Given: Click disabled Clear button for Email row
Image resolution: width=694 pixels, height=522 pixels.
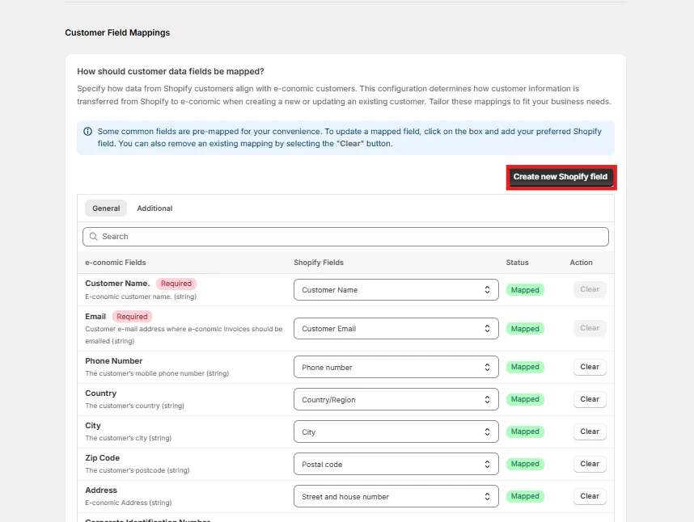Looking at the screenshot, I should pos(590,328).
